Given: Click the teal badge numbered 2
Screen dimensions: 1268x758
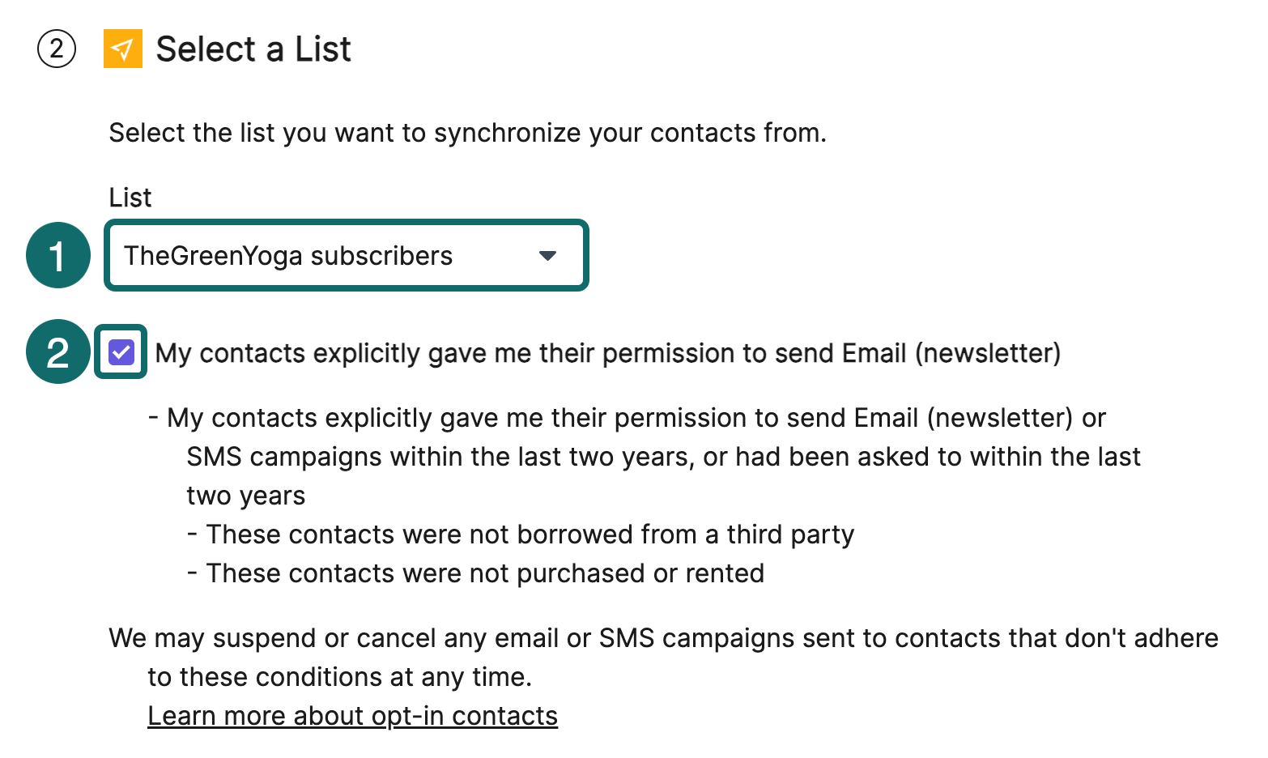Looking at the screenshot, I should 57,352.
